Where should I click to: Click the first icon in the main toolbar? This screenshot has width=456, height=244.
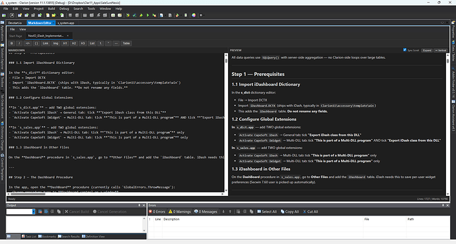[x=4, y=15]
